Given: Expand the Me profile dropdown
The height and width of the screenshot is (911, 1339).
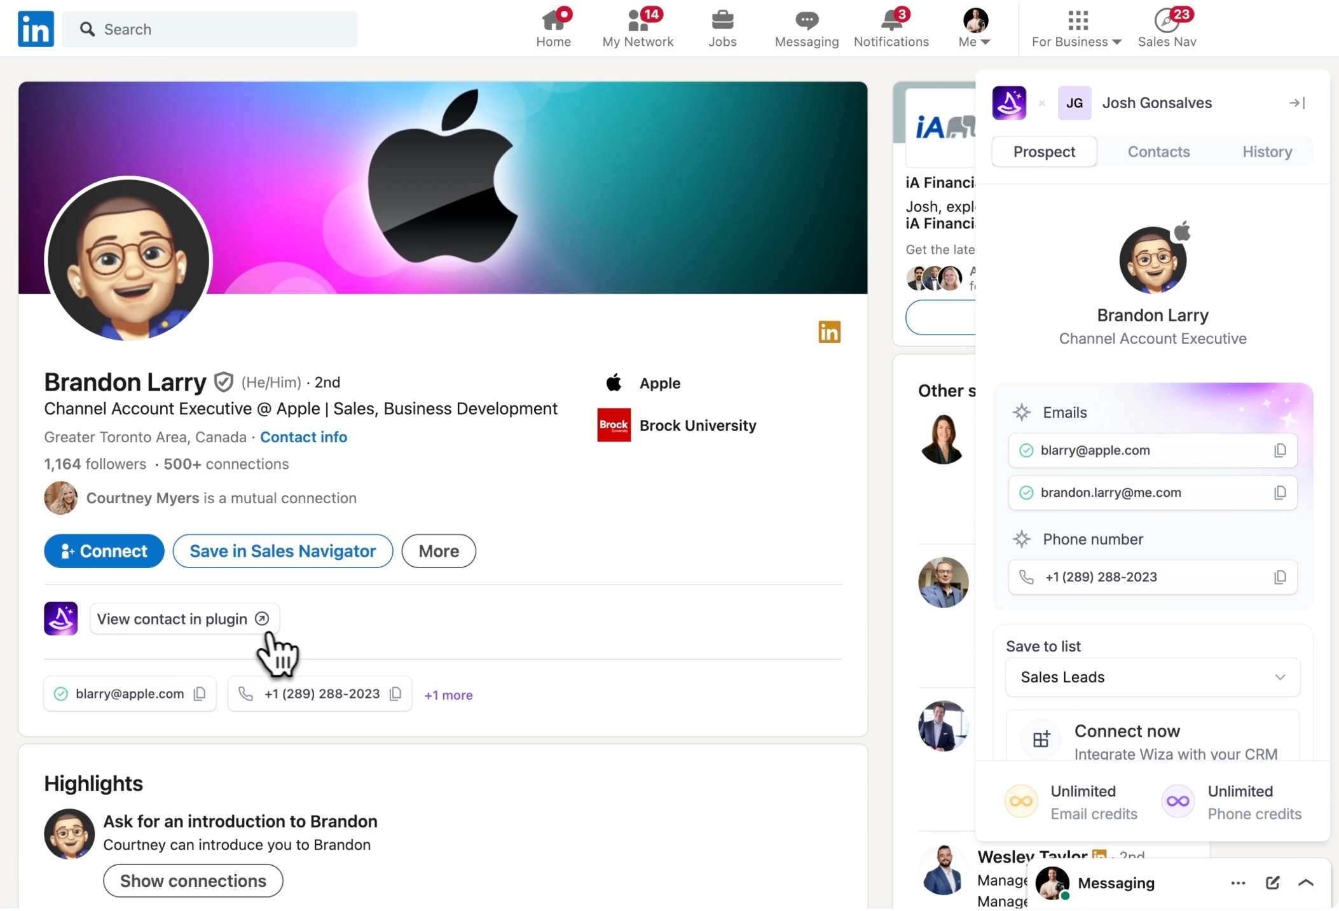Looking at the screenshot, I should tap(975, 28).
